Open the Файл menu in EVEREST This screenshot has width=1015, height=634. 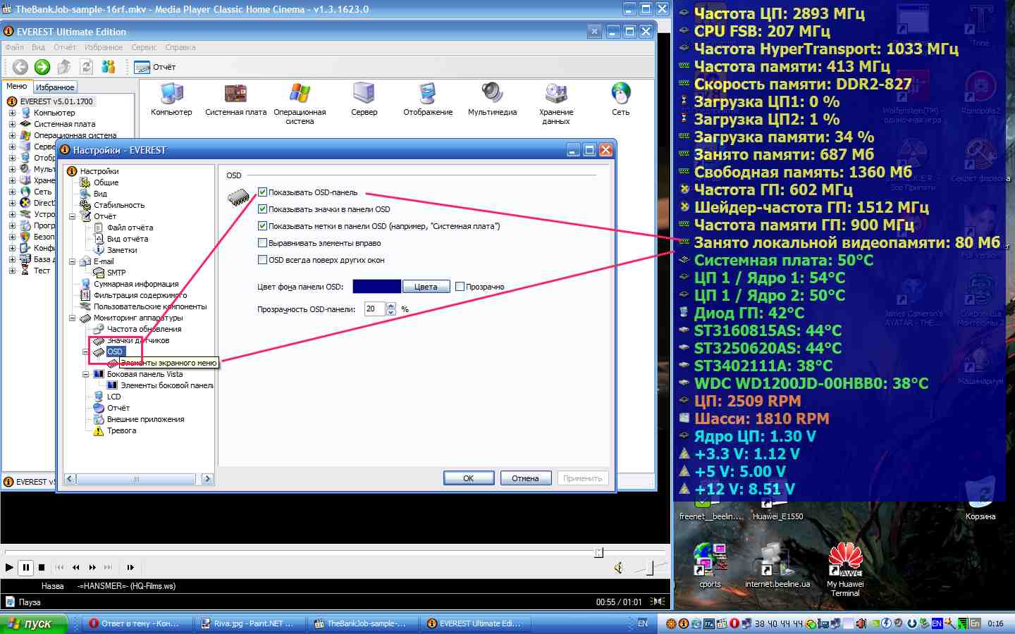14,47
